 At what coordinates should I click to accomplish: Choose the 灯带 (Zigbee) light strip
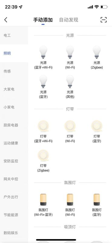tap(43, 156)
